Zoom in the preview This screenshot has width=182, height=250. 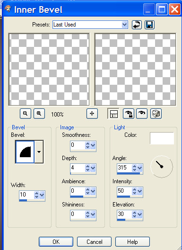pos(39,114)
